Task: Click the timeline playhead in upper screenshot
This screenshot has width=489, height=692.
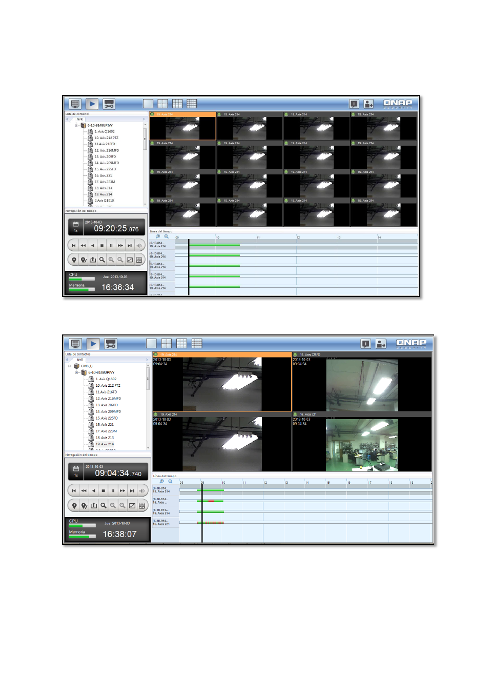Action: tap(189, 267)
